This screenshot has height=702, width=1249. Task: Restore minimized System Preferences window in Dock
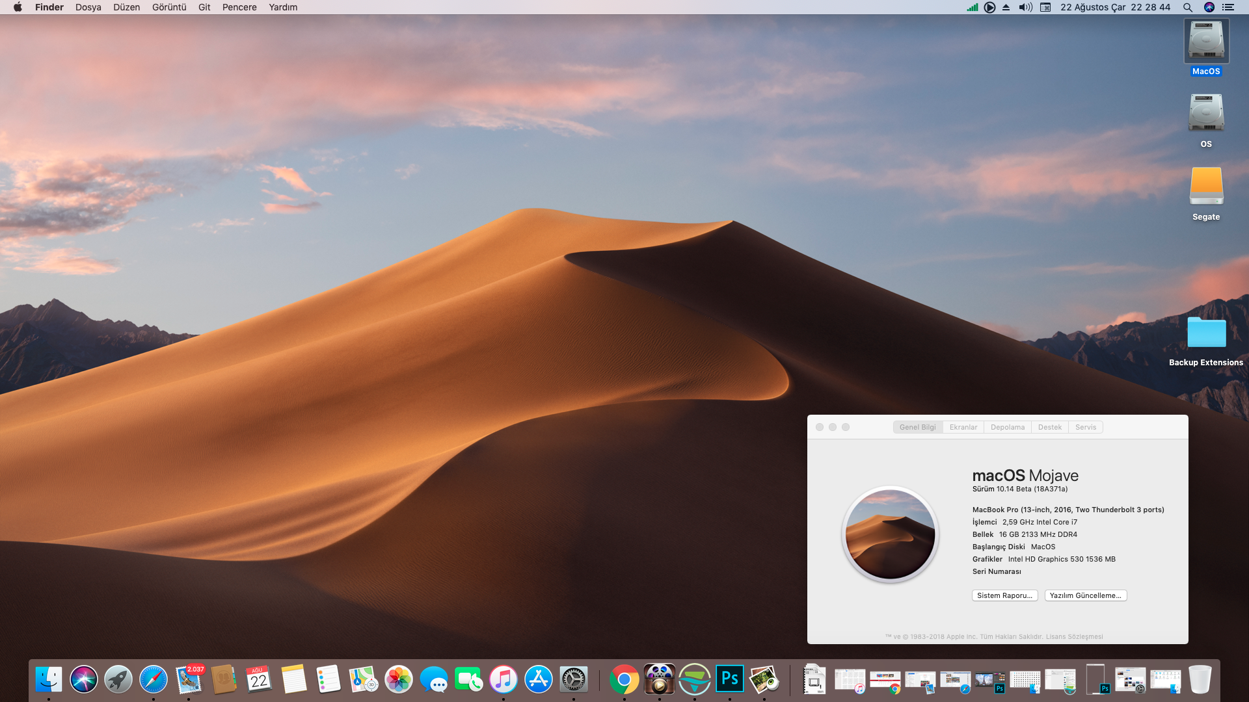point(1130,680)
